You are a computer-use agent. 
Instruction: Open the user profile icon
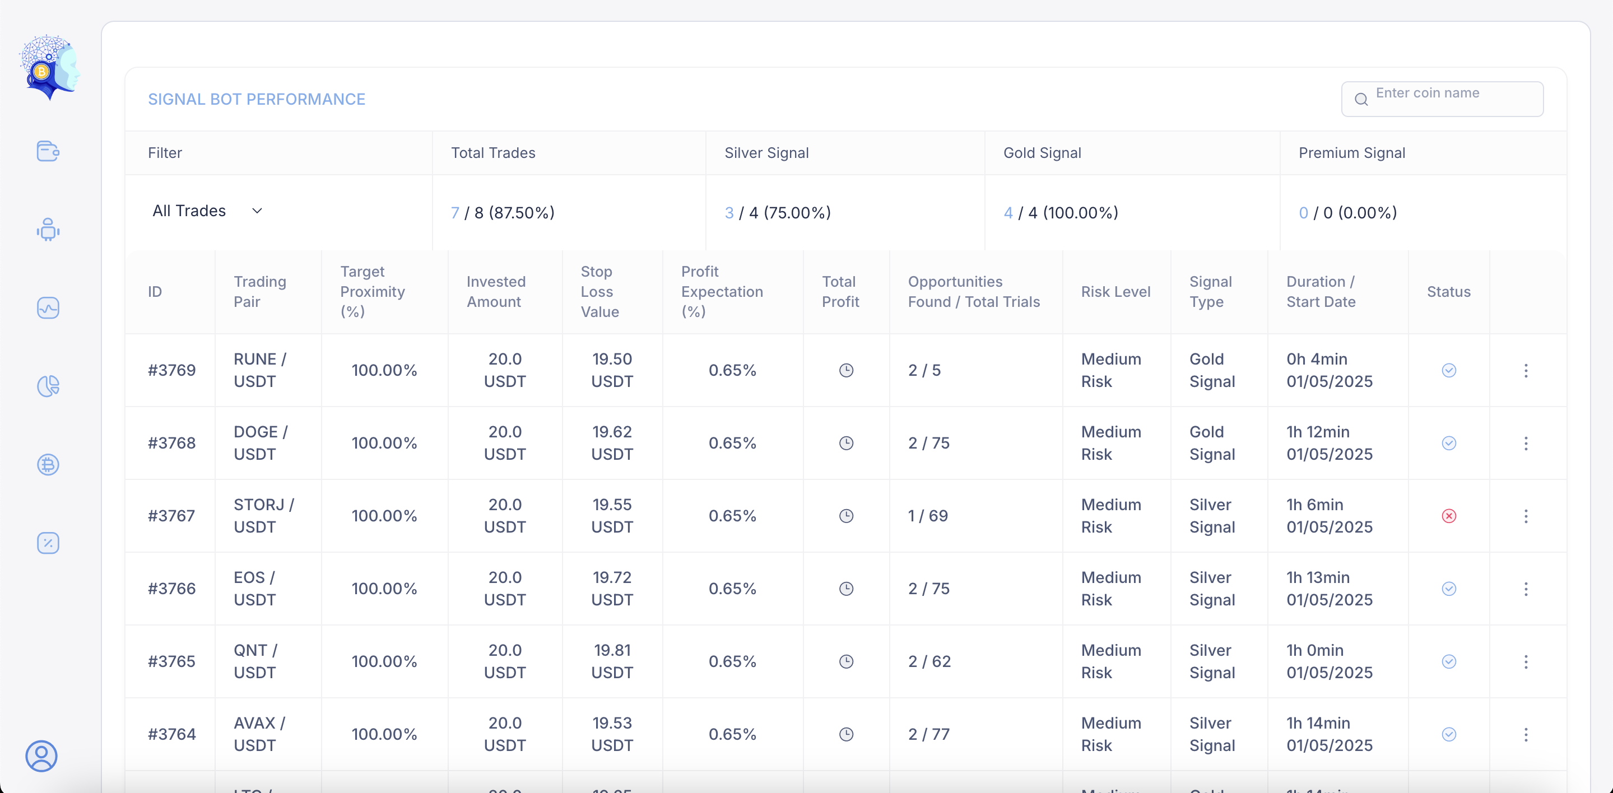tap(41, 756)
